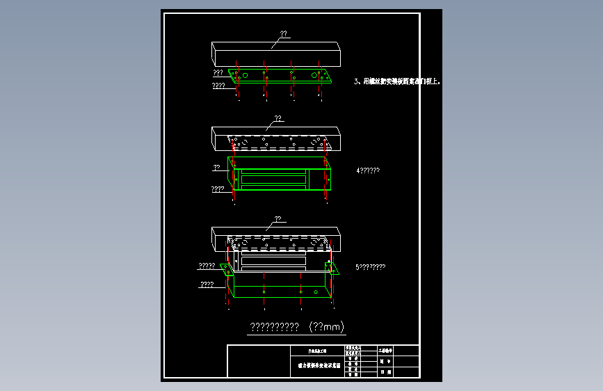Select the "5????????" step caption
Viewport: 603px width, 391px height.
click(x=370, y=267)
